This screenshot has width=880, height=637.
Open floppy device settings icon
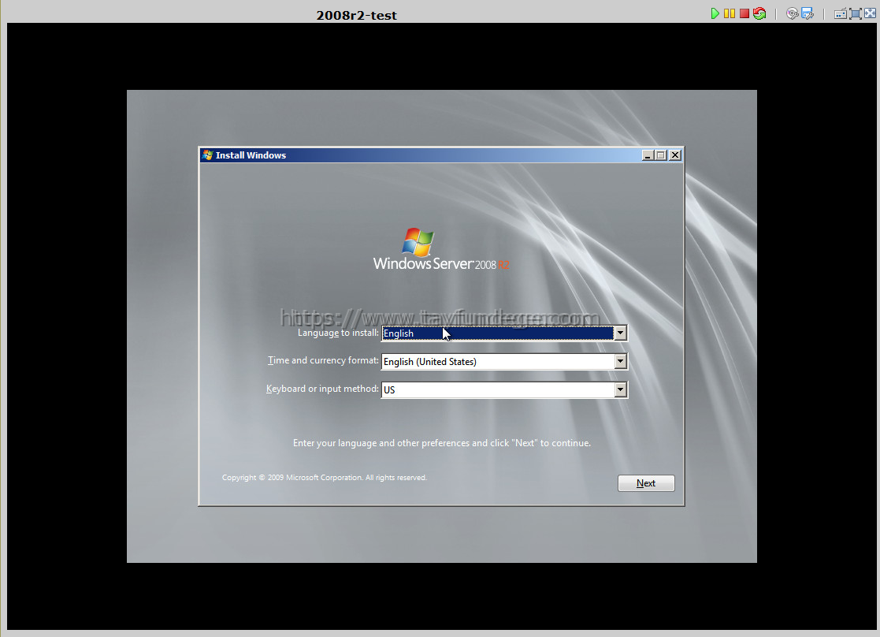coord(808,13)
